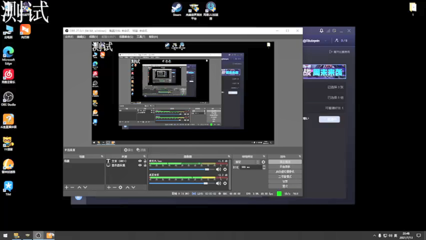Move the source up in the Sources list
Screen dimensions: 426x240
click(127, 187)
